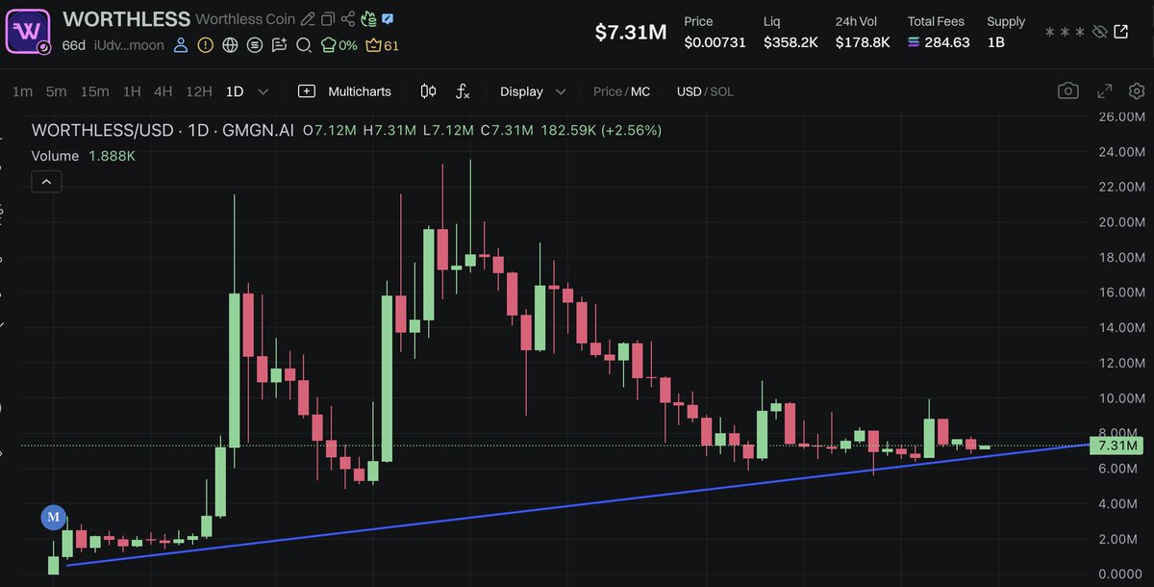
Task: Expand chart to fullscreen
Action: 1105,90
